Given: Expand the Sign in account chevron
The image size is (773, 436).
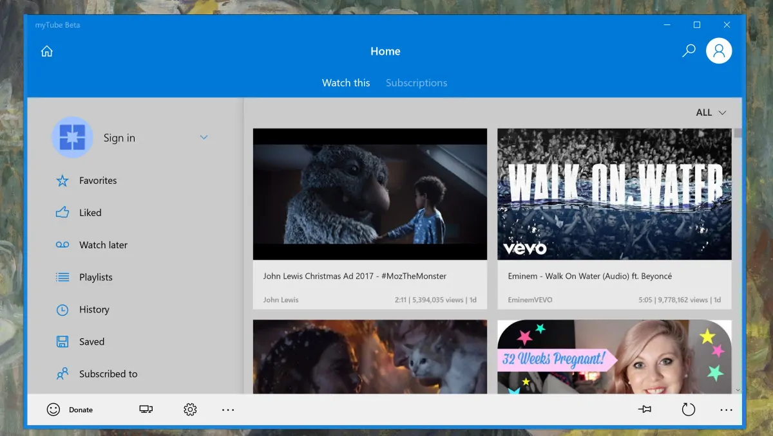Looking at the screenshot, I should click(x=204, y=137).
